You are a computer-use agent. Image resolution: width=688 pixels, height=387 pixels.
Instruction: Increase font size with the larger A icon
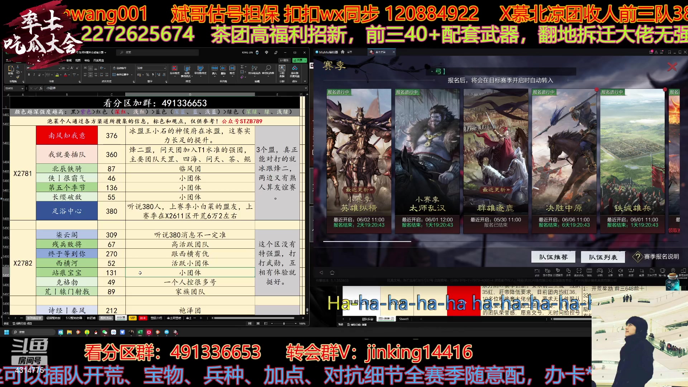pos(72,68)
